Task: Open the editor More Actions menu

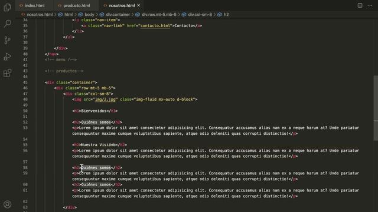Action: click(x=370, y=5)
